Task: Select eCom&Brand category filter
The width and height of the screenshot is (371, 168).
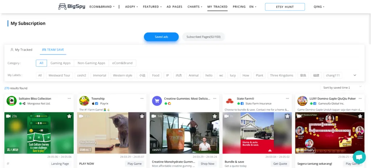Action: 122,63
